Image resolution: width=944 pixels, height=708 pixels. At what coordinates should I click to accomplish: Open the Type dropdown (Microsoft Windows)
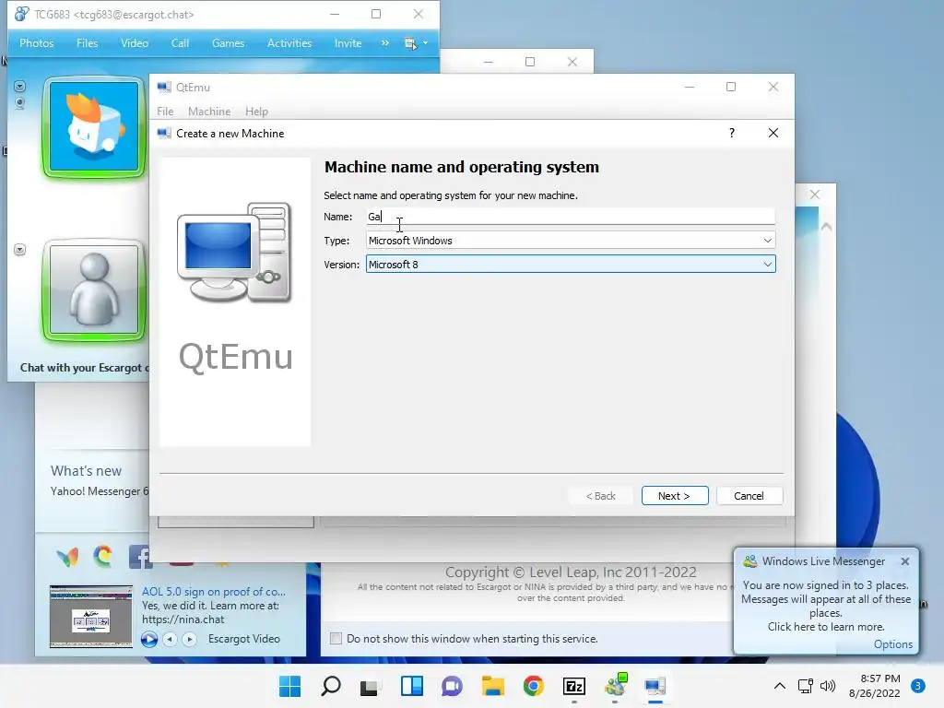coord(571,241)
